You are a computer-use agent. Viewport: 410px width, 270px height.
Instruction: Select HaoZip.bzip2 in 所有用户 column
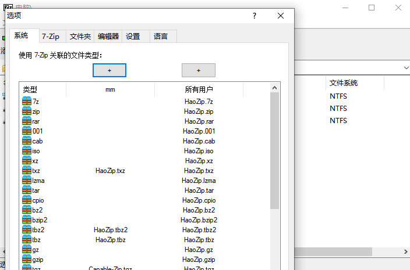(199, 220)
